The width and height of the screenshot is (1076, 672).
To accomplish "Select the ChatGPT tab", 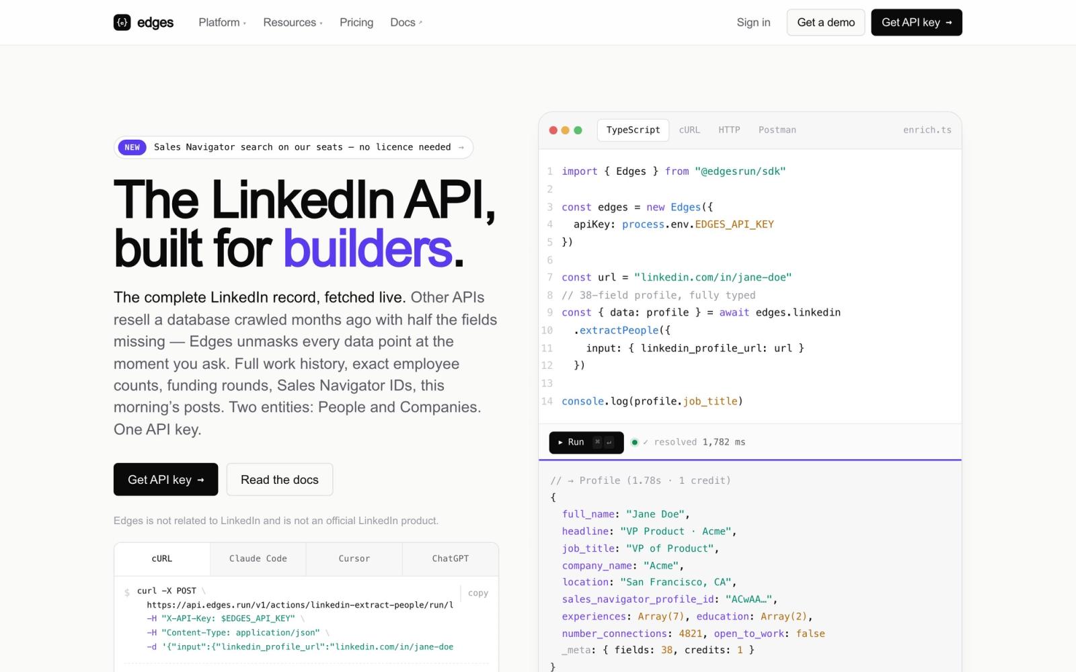I will coord(451,558).
